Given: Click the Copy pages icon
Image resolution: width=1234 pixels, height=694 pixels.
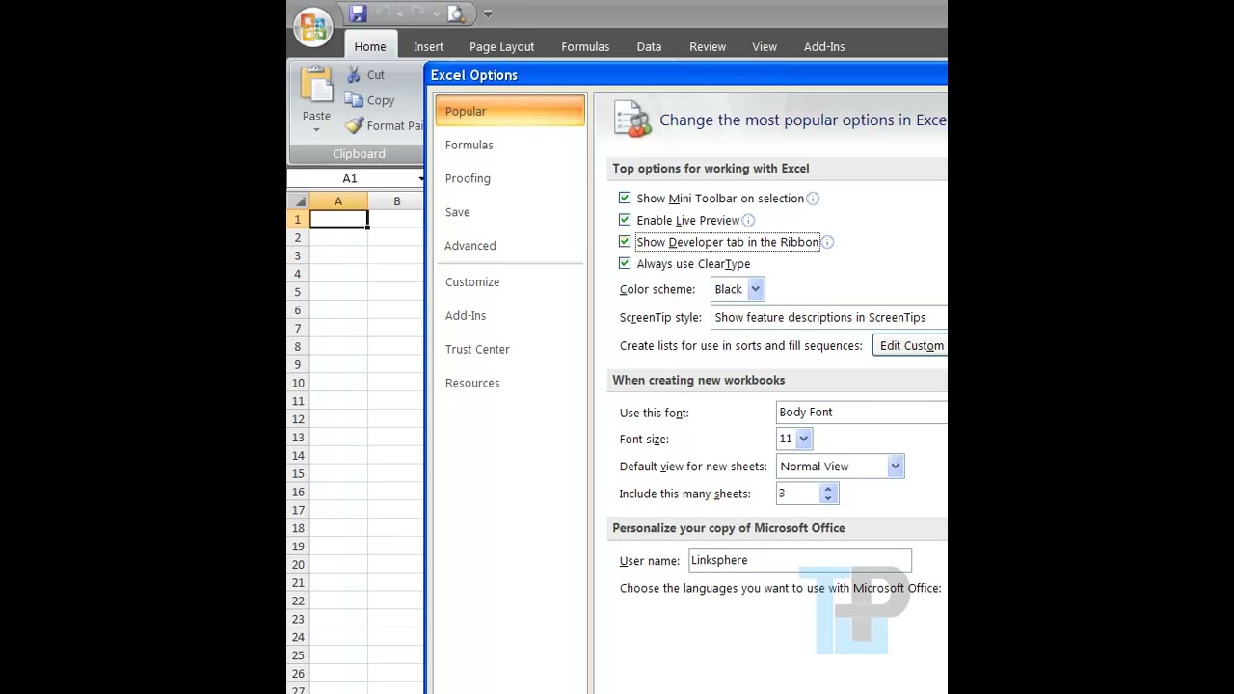Looking at the screenshot, I should pos(354,100).
